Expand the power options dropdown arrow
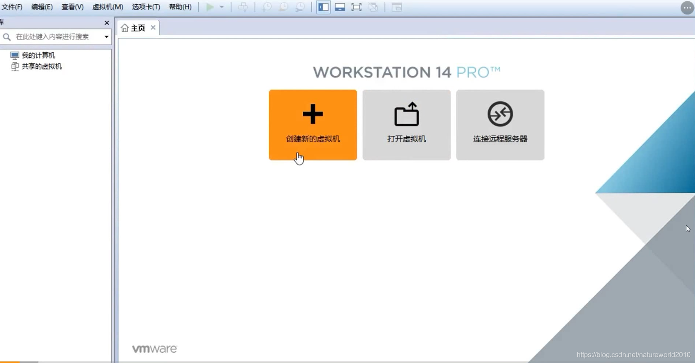 222,7
